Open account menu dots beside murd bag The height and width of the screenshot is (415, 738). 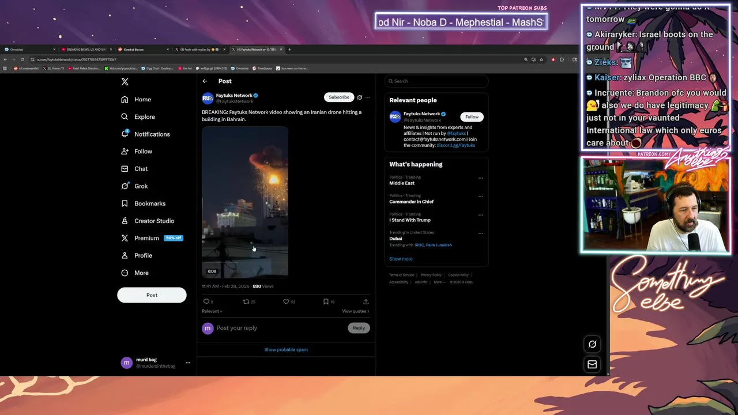tap(187, 363)
